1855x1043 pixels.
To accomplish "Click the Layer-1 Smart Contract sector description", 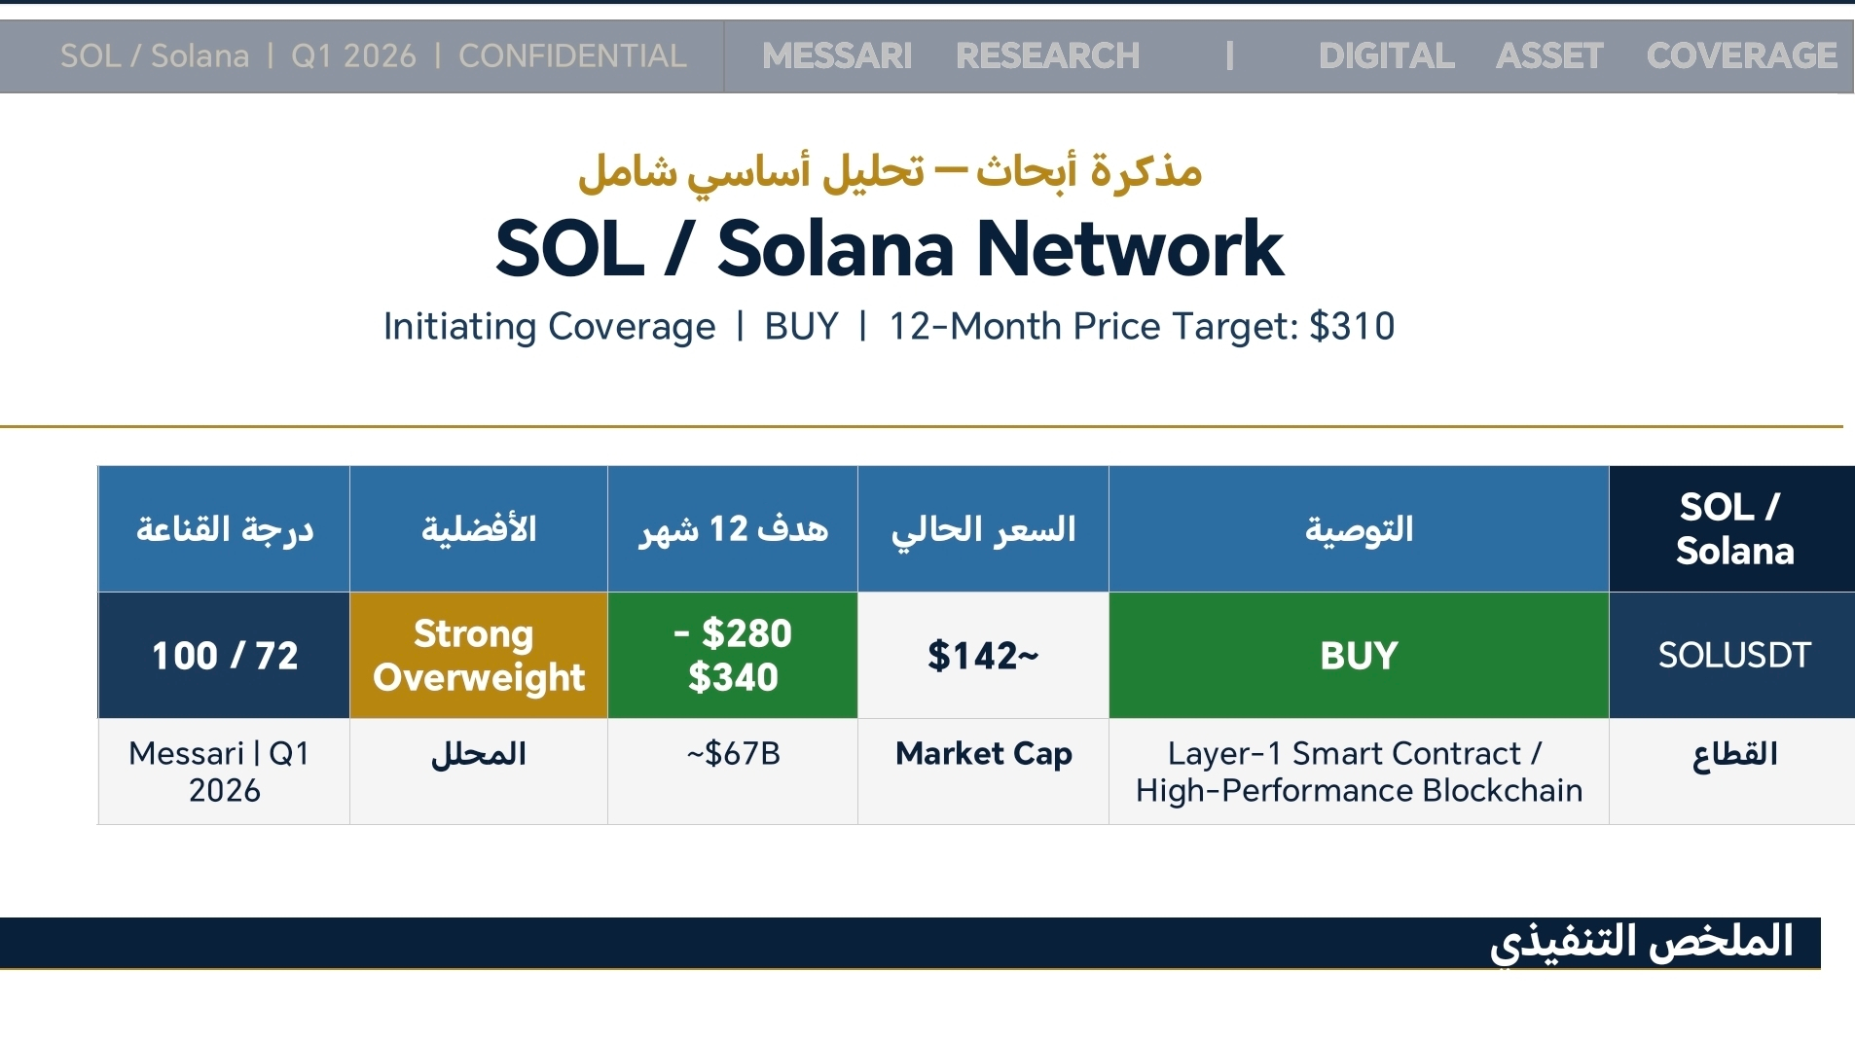I will (x=1359, y=772).
